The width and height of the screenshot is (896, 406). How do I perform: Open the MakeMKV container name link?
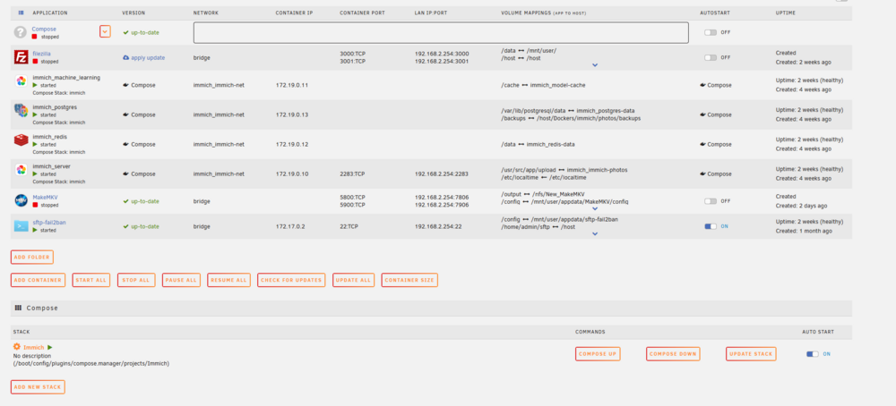45,198
